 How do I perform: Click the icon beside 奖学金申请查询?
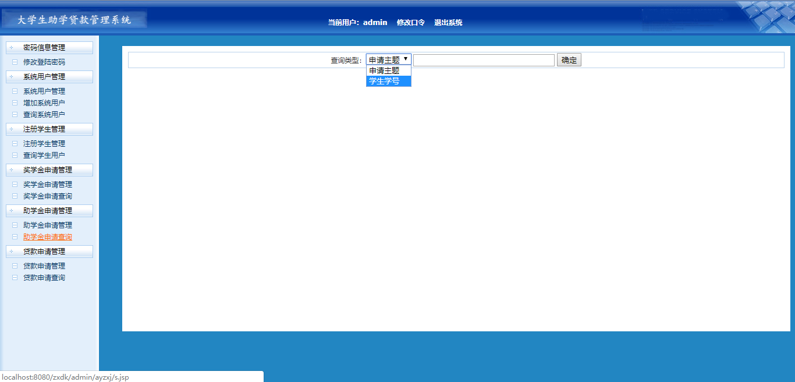tap(15, 196)
